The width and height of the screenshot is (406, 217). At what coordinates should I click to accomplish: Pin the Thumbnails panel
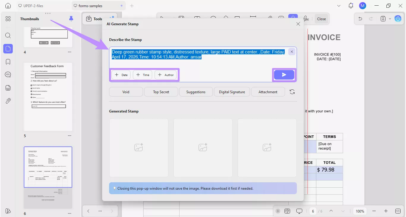71,18
